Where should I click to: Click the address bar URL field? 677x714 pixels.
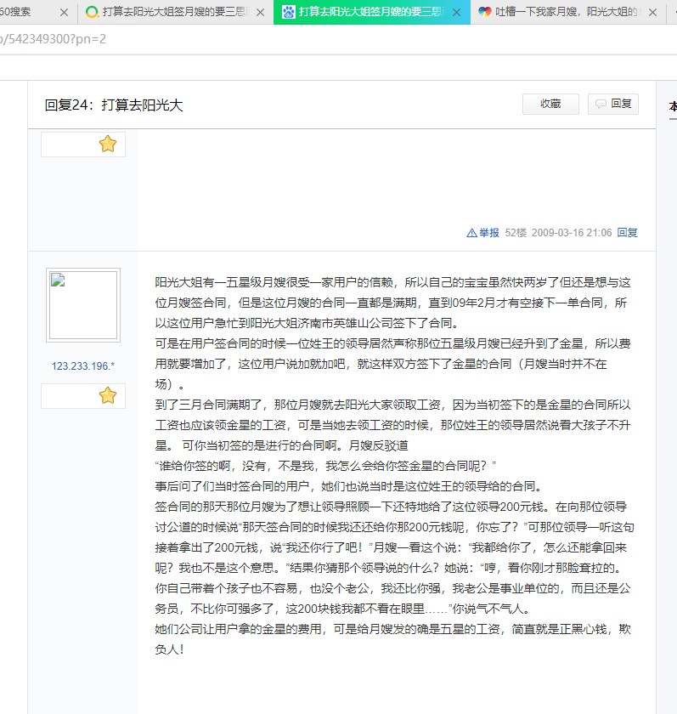point(255,40)
